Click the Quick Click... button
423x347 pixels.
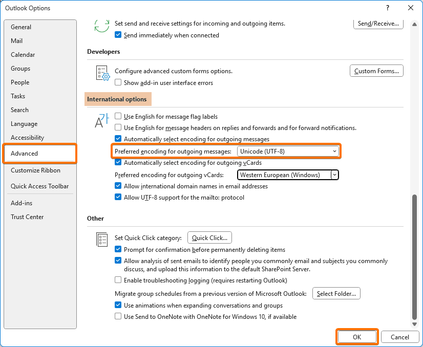click(x=210, y=238)
